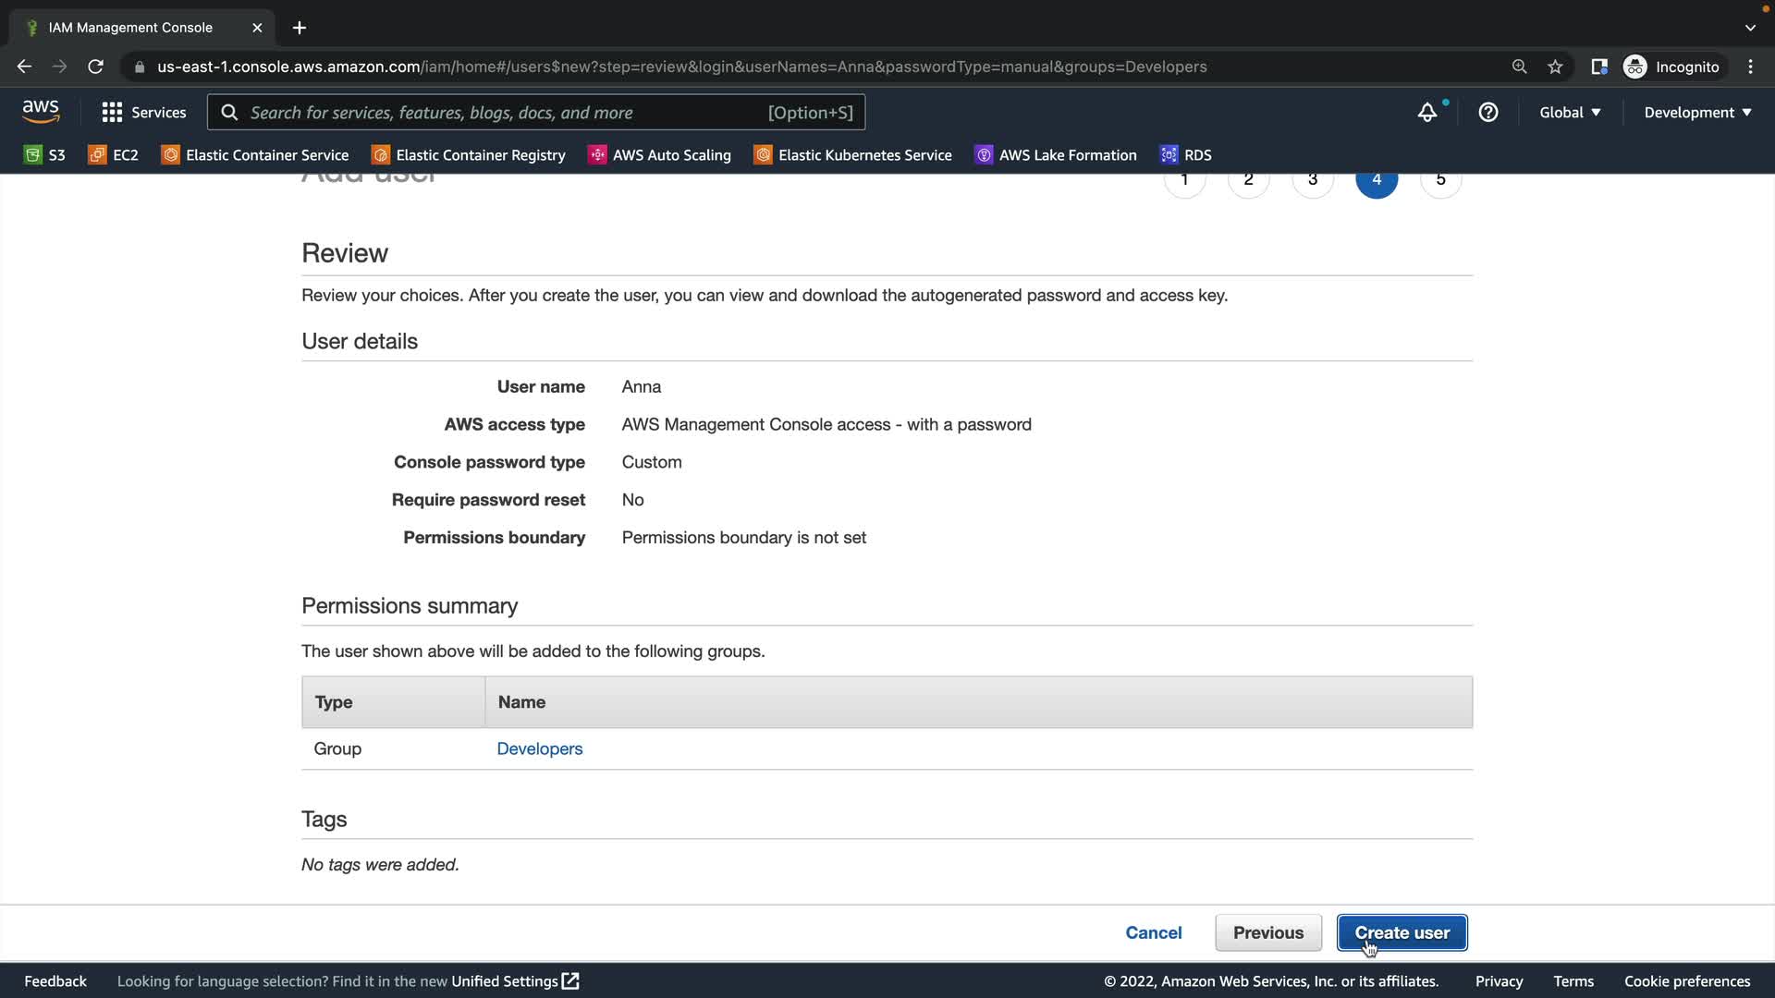Open the notifications bell
The width and height of the screenshot is (1775, 998).
pos(1427,112)
